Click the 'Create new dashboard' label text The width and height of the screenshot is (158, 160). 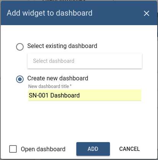tap(58, 78)
